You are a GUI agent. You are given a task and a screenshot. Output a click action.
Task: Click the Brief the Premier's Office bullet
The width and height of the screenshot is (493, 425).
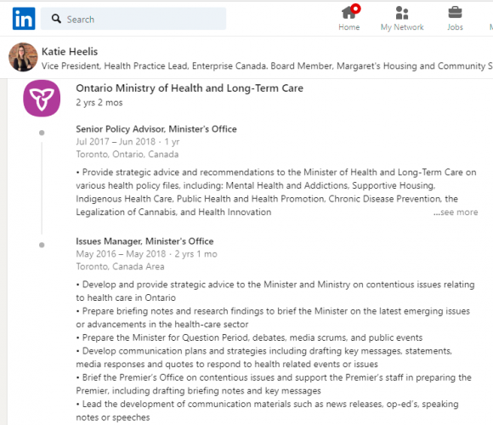[x=274, y=384]
